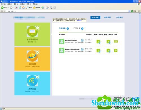Click the Go button beside address bar
The width and height of the screenshot is (141, 110).
[134, 11]
